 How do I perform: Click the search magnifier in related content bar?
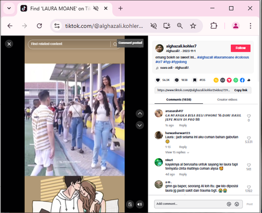115,44
